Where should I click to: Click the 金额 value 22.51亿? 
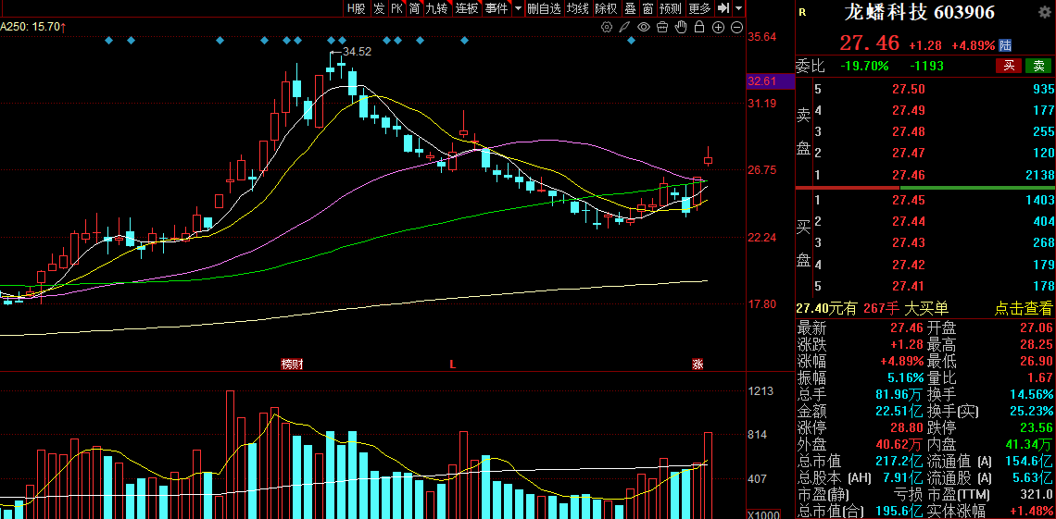click(899, 411)
